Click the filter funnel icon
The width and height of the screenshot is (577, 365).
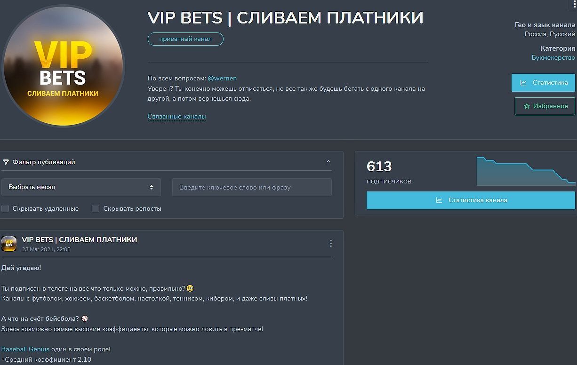(x=6, y=162)
